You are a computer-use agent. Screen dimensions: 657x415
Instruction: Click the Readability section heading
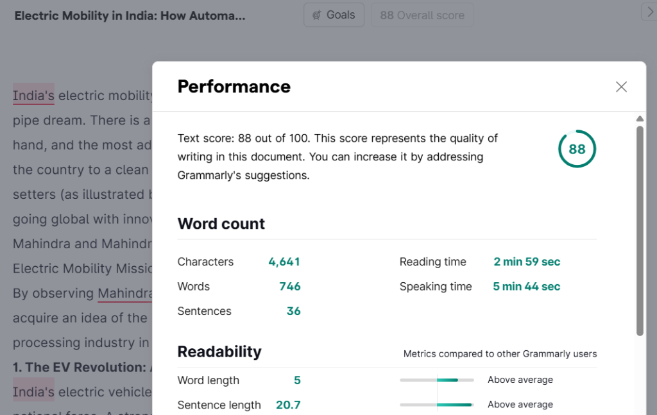(x=219, y=351)
